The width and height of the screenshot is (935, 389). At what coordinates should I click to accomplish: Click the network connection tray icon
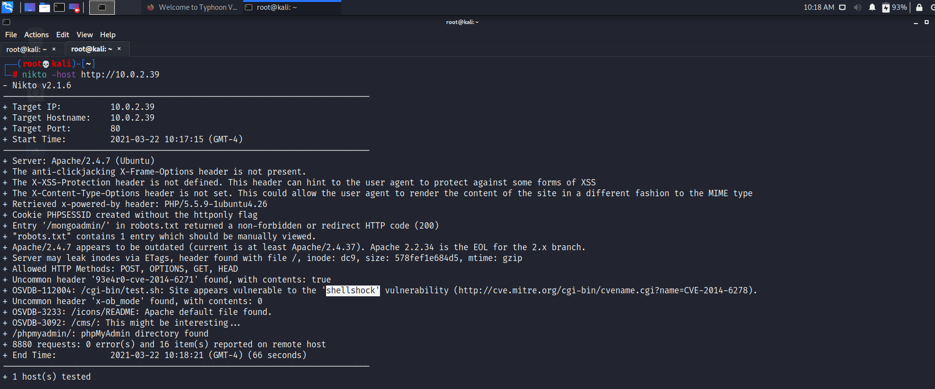842,7
